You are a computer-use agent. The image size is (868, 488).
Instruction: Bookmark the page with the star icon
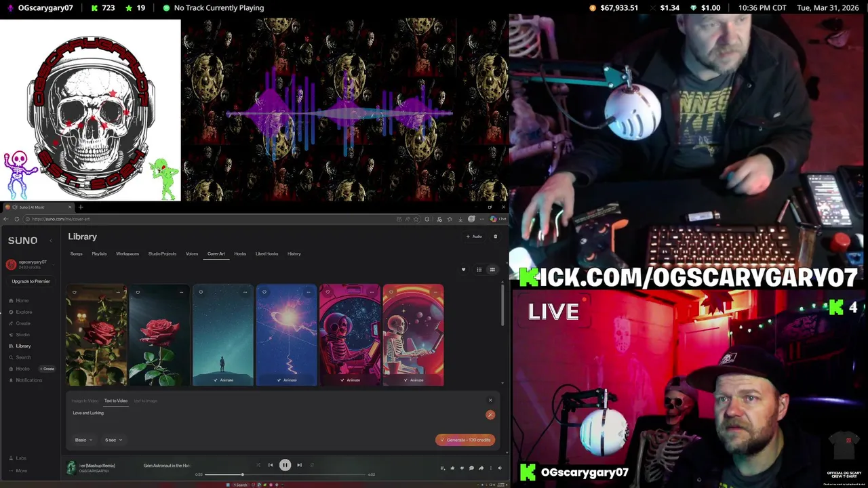(x=415, y=219)
